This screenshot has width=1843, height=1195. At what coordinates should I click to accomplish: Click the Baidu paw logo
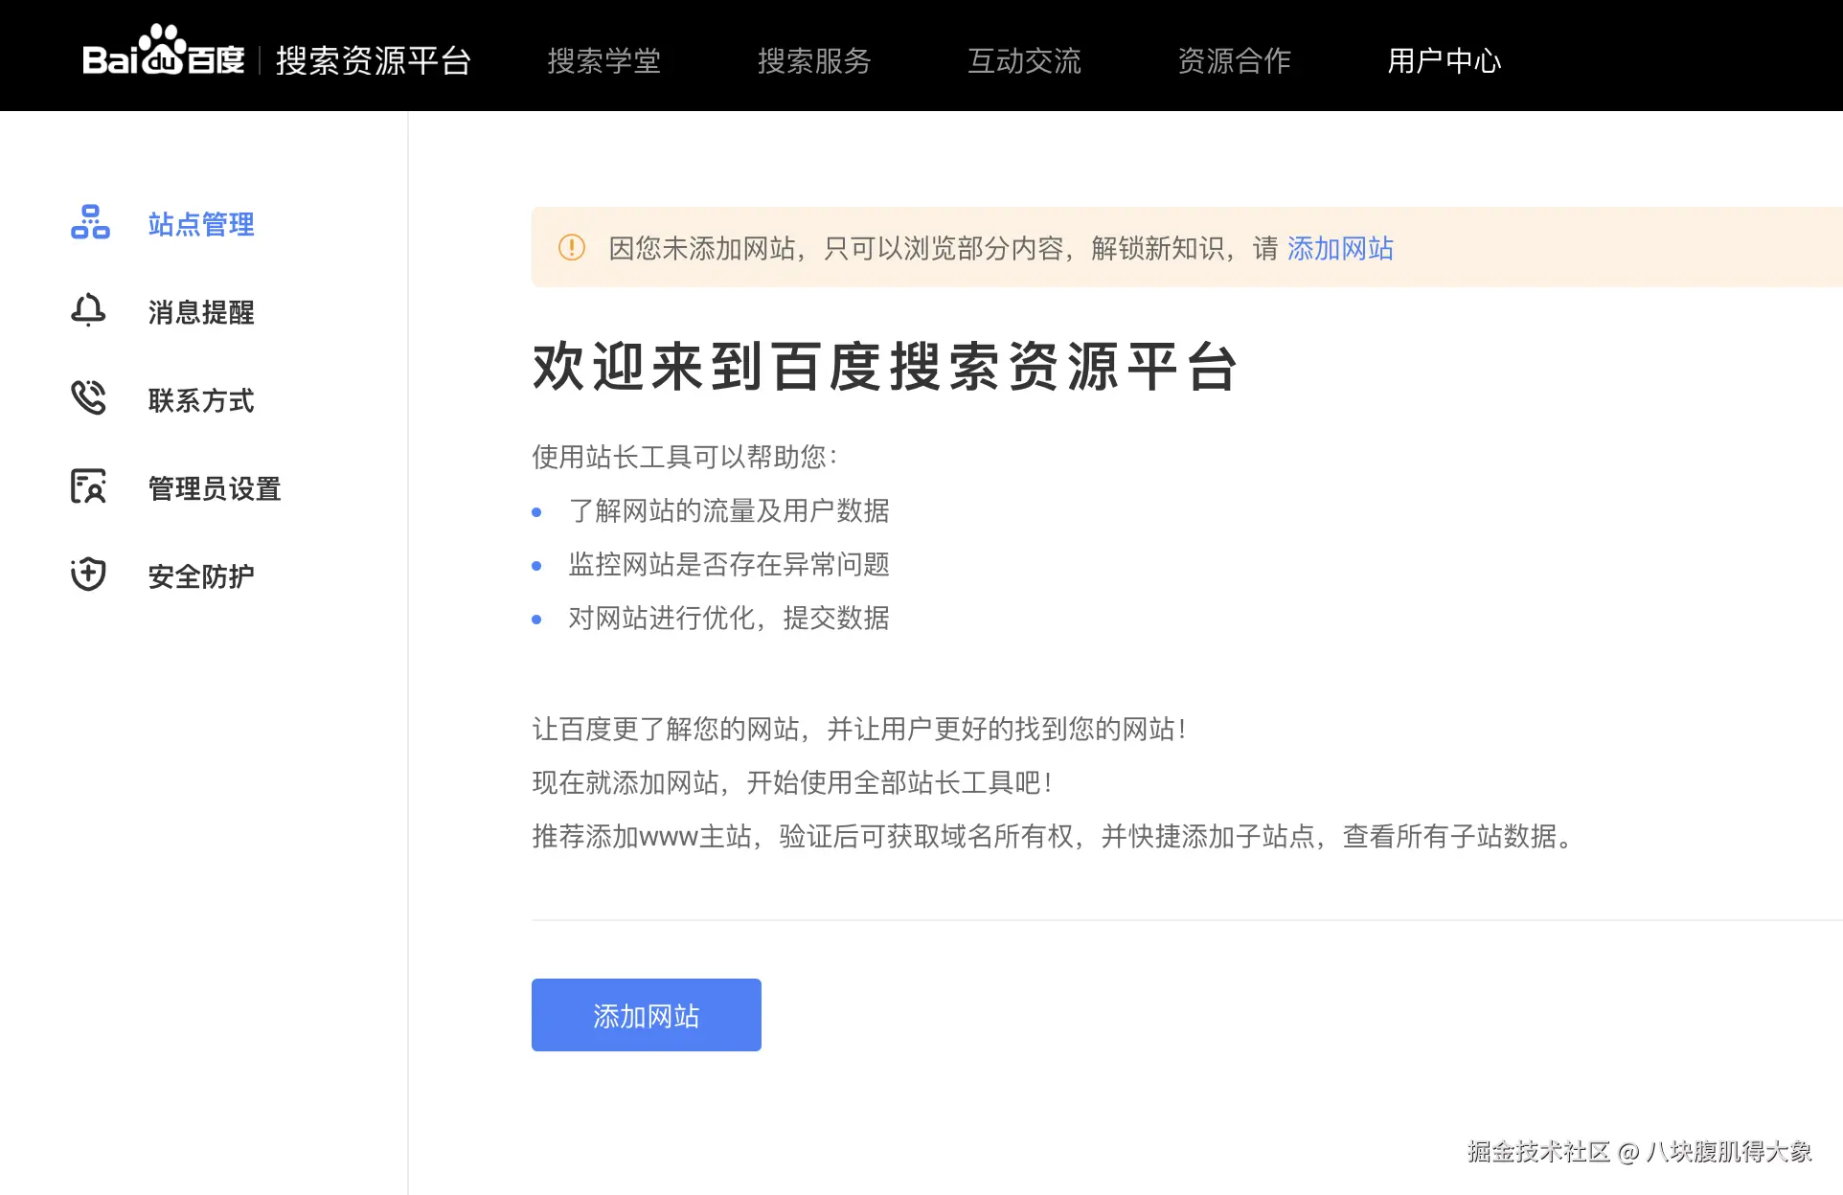point(164,51)
